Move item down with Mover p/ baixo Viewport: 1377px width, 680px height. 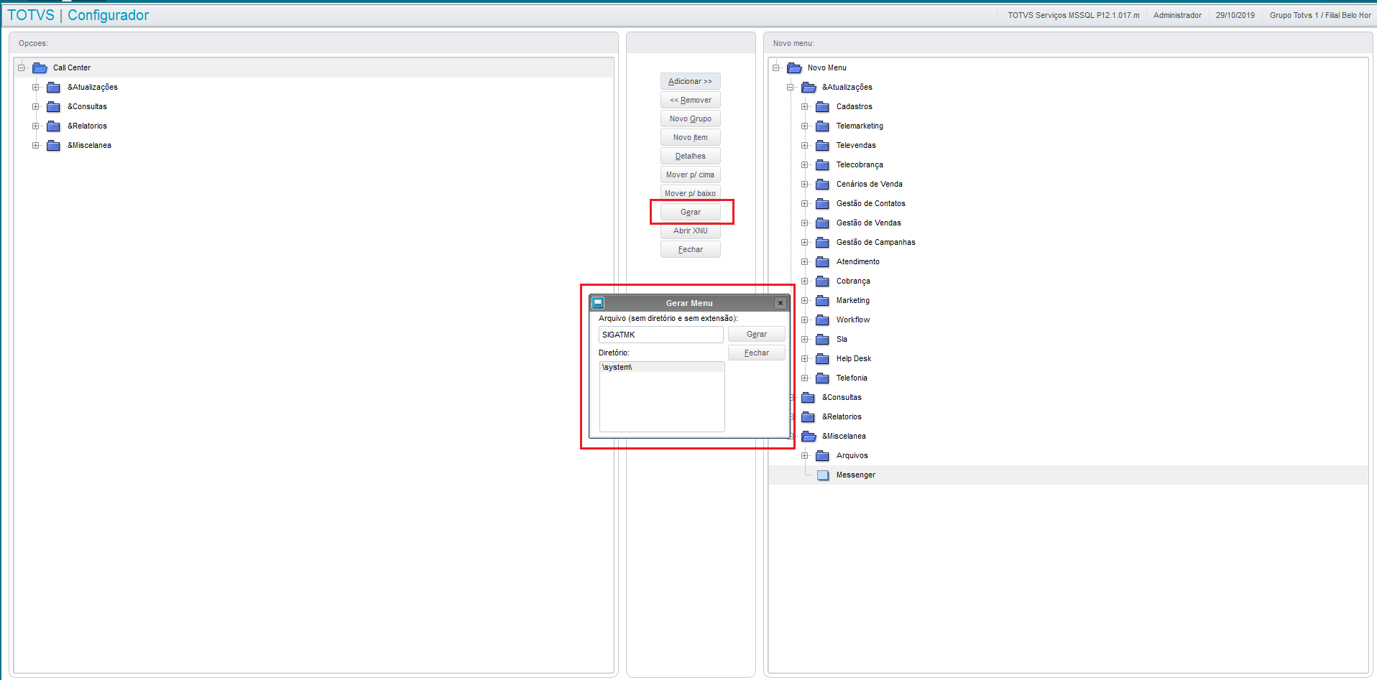click(690, 193)
